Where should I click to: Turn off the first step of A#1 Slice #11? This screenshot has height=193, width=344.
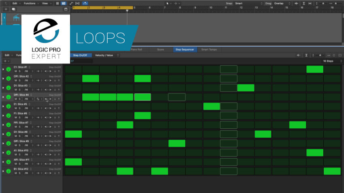pos(73,162)
